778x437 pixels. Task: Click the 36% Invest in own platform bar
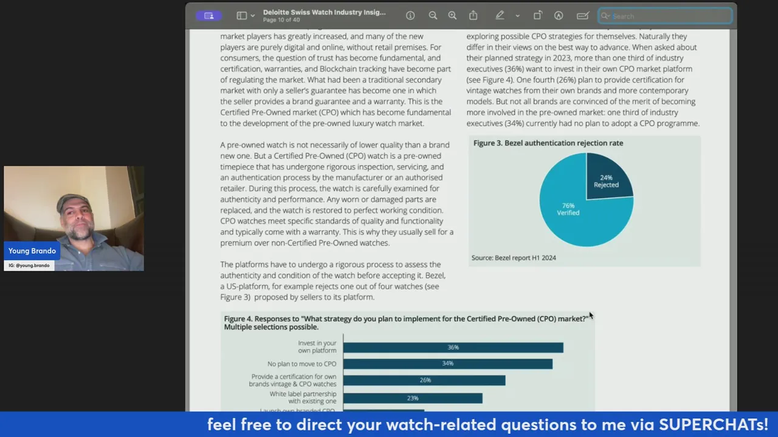[453, 347]
